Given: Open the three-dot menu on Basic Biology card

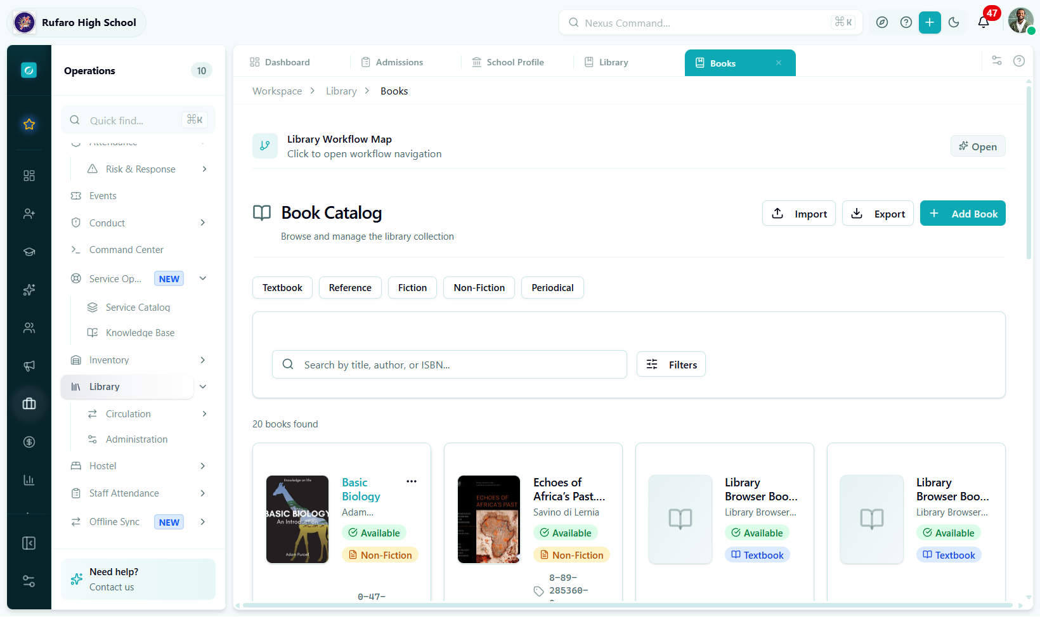Looking at the screenshot, I should coord(412,481).
